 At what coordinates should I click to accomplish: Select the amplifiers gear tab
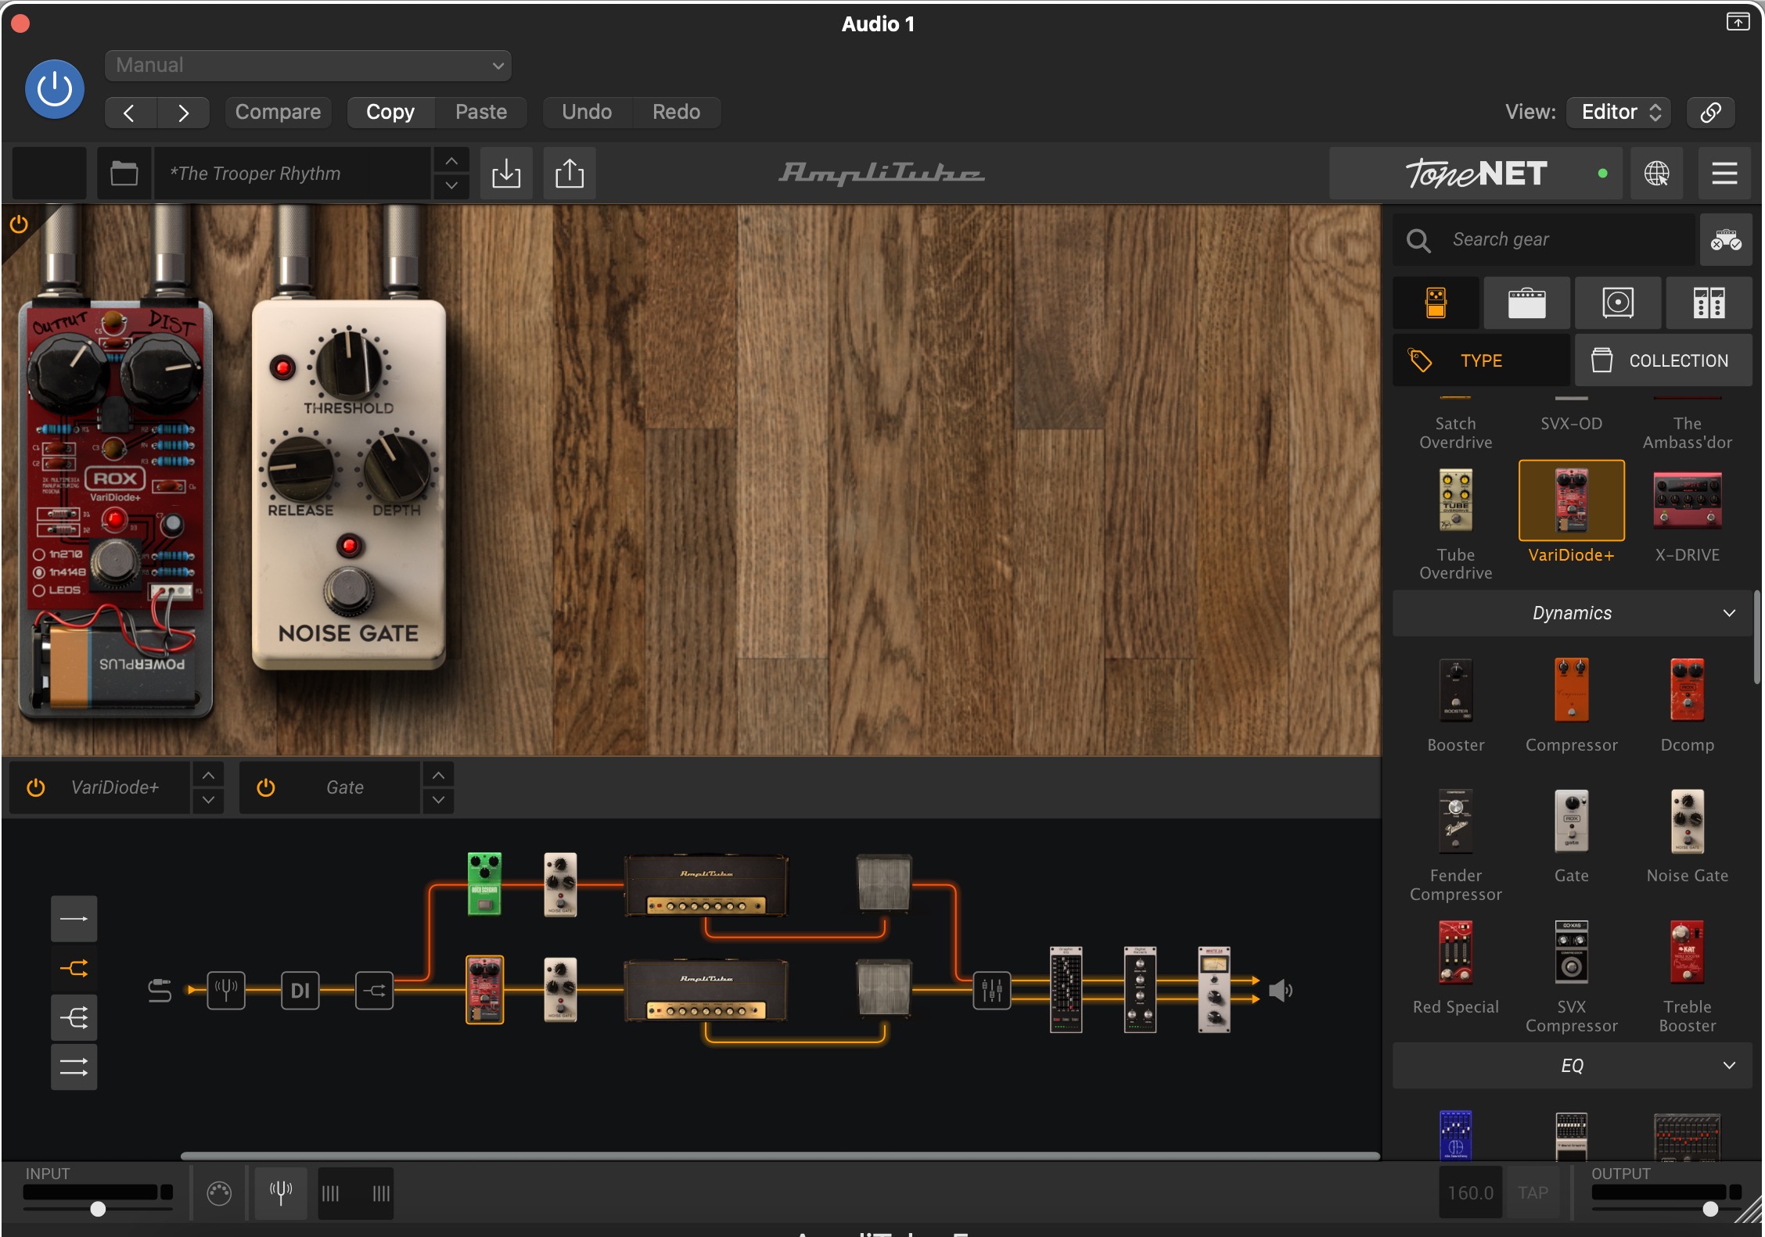click(x=1526, y=303)
